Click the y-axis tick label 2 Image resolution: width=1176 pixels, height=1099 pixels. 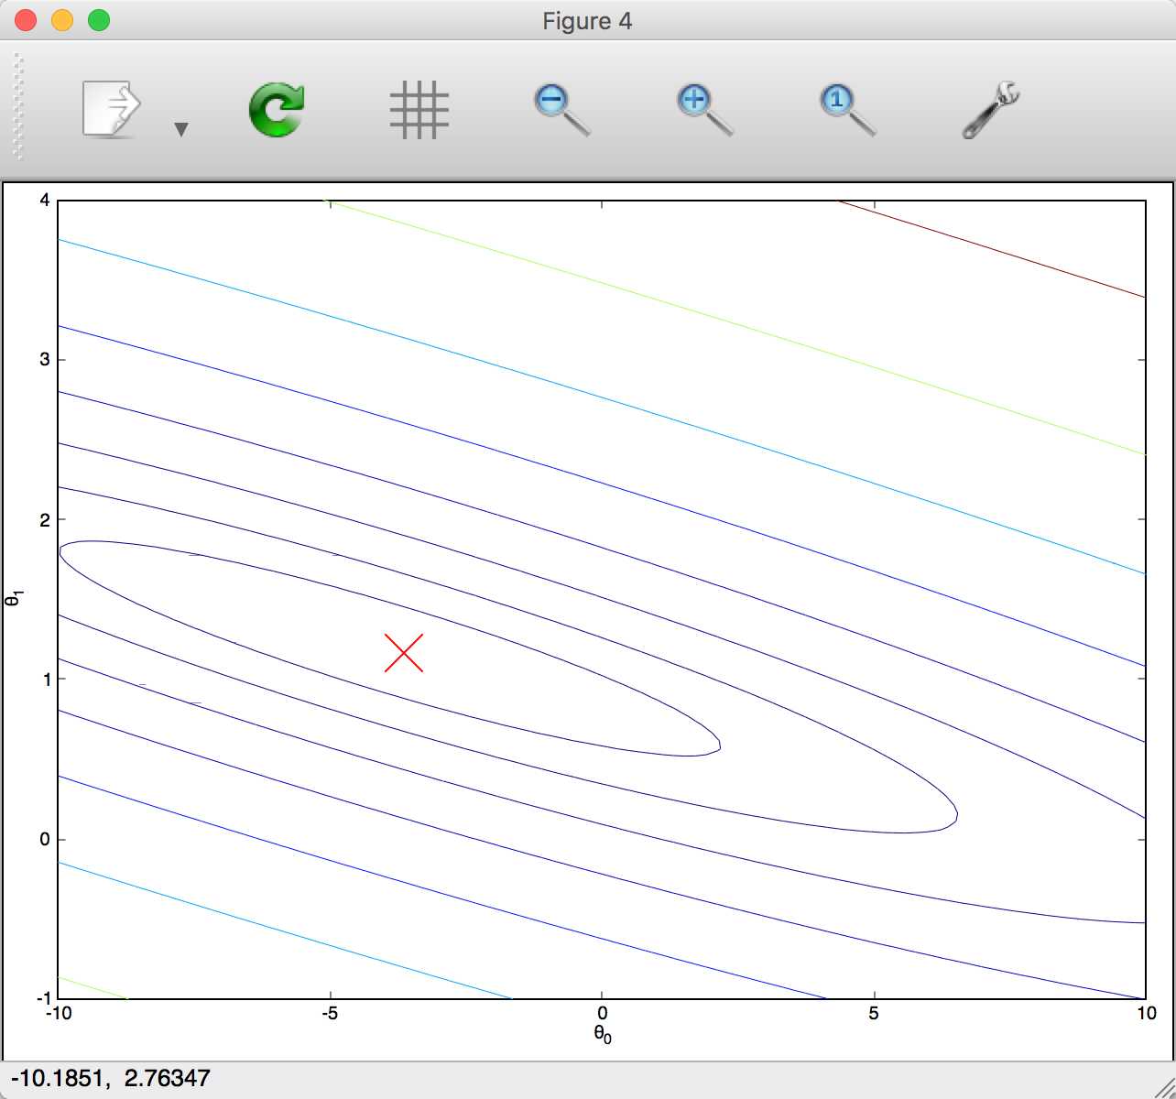point(44,519)
